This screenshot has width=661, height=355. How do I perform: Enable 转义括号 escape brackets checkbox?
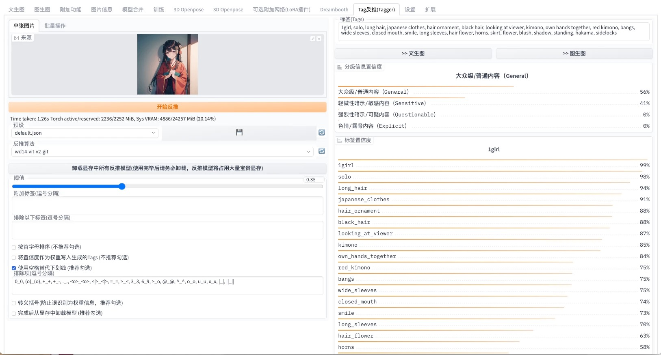click(14, 303)
